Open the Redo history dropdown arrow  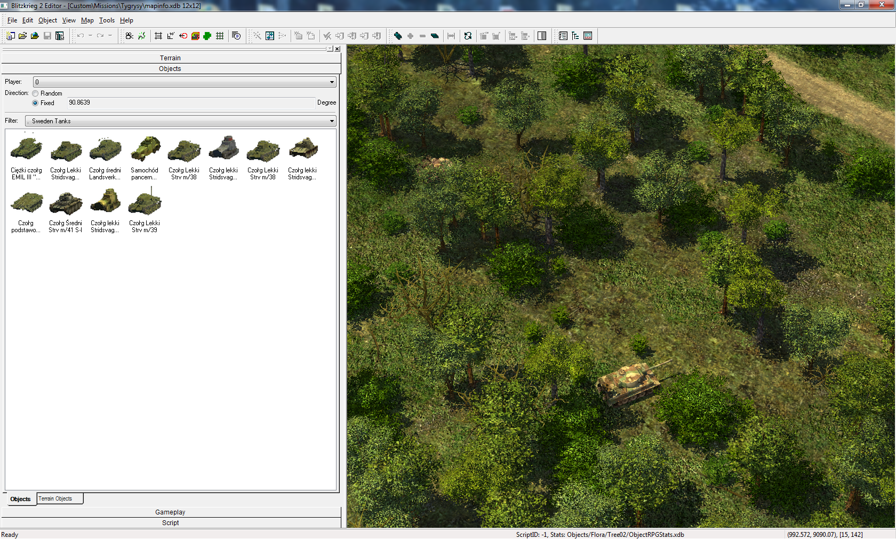tap(110, 36)
